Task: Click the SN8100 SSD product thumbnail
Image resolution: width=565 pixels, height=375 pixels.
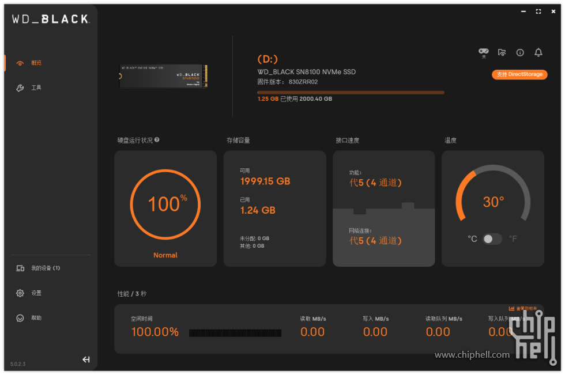Action: point(163,76)
